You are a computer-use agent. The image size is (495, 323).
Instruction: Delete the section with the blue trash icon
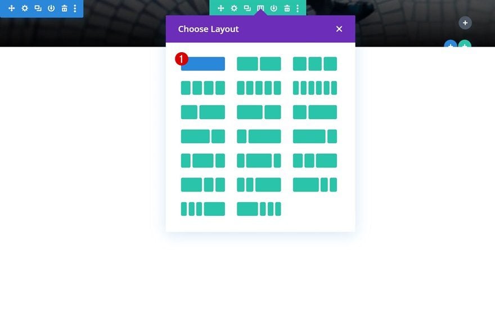64,8
